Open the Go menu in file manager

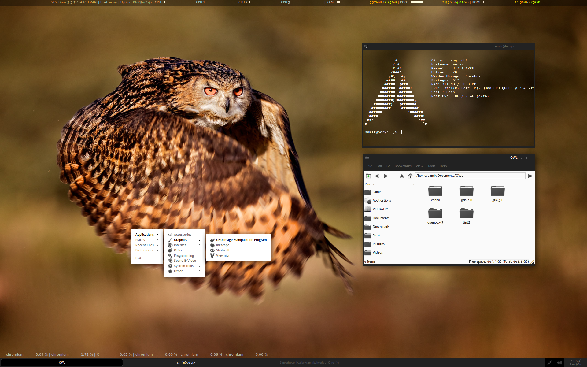pyautogui.click(x=388, y=166)
